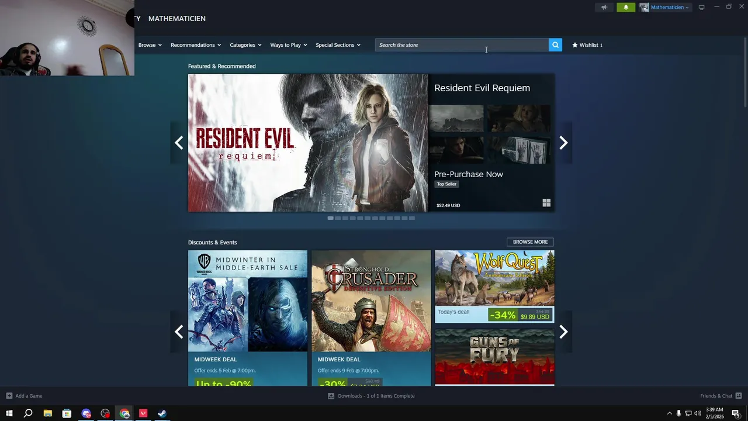The image size is (748, 421).
Task: Expand the Categories dropdown
Action: (245, 45)
